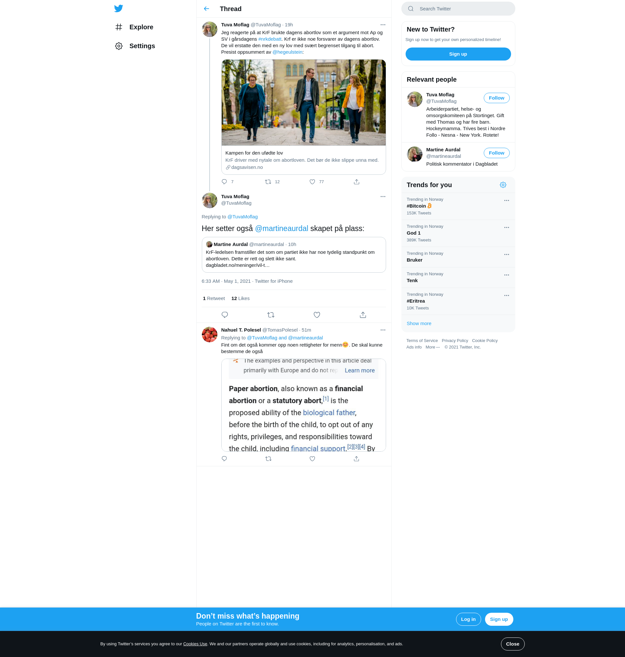The height and width of the screenshot is (657, 625).
Task: Open Privacy Policy link
Action: coord(455,340)
